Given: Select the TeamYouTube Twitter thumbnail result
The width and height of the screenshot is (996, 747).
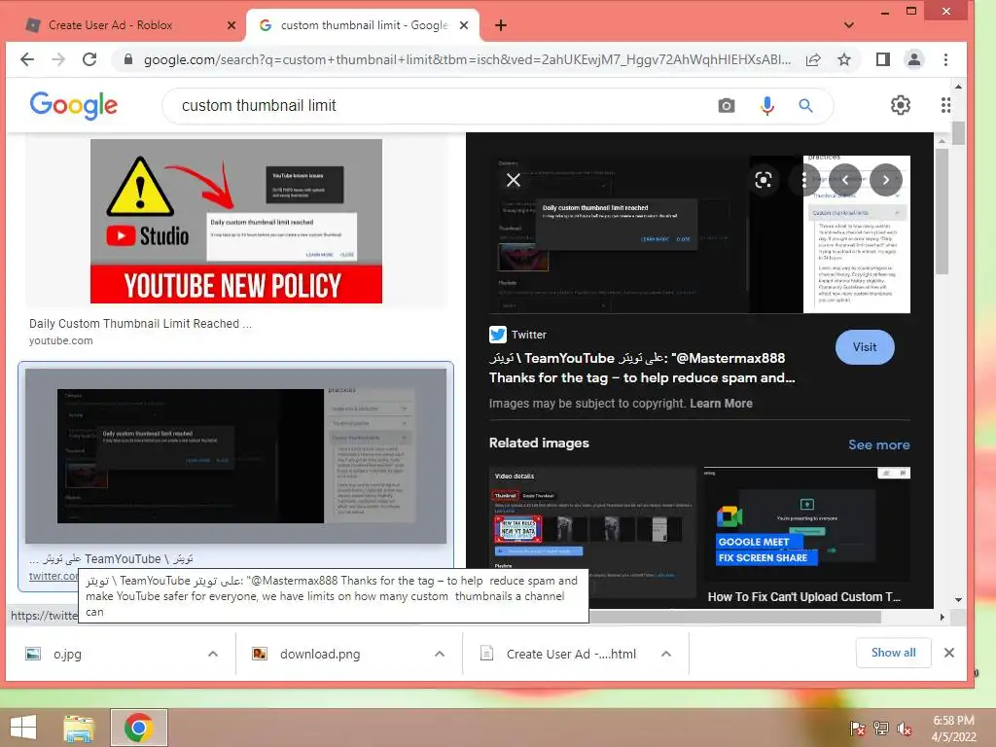Looking at the screenshot, I should point(235,456).
